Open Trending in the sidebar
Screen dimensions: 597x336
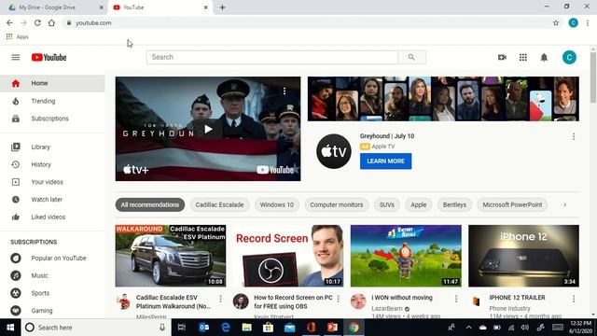tap(52, 101)
